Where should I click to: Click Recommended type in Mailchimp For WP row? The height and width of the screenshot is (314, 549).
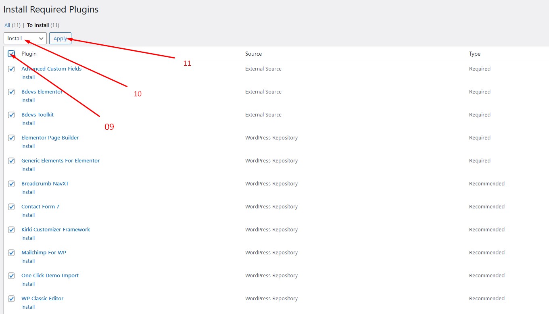point(487,252)
